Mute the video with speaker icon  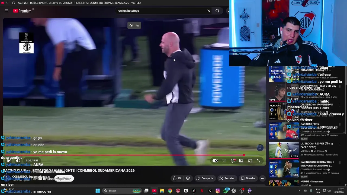[18, 161]
